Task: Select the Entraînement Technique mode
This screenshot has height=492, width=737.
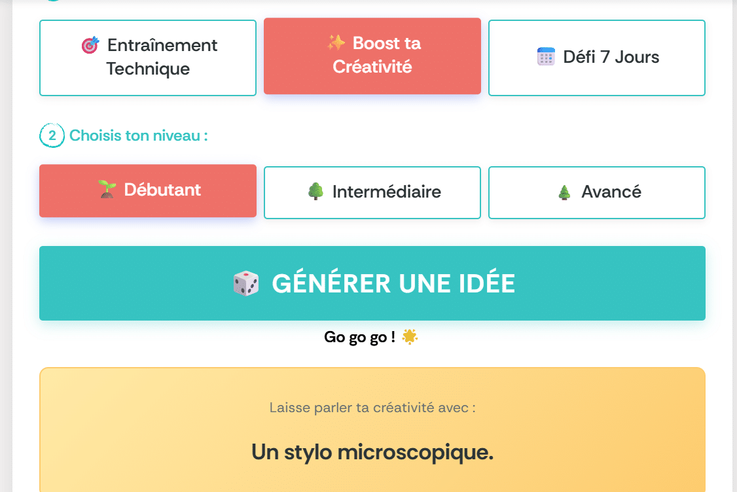Action: (x=148, y=58)
